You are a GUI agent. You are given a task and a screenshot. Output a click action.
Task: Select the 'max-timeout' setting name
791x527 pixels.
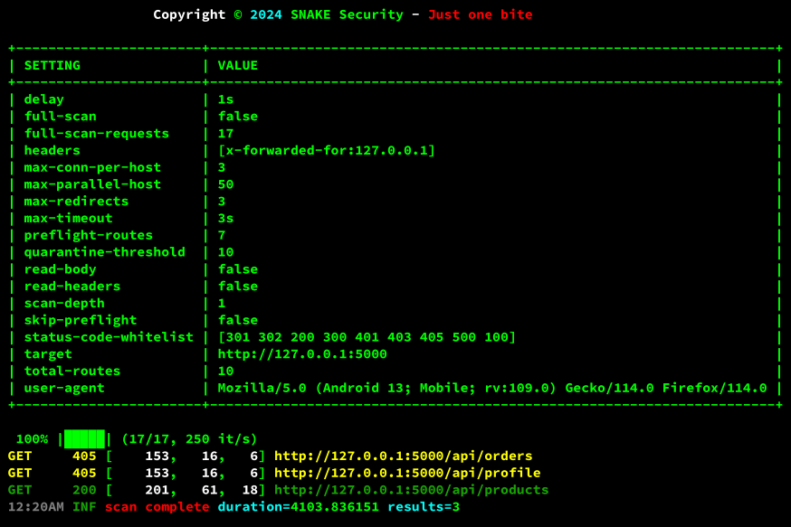coord(68,218)
